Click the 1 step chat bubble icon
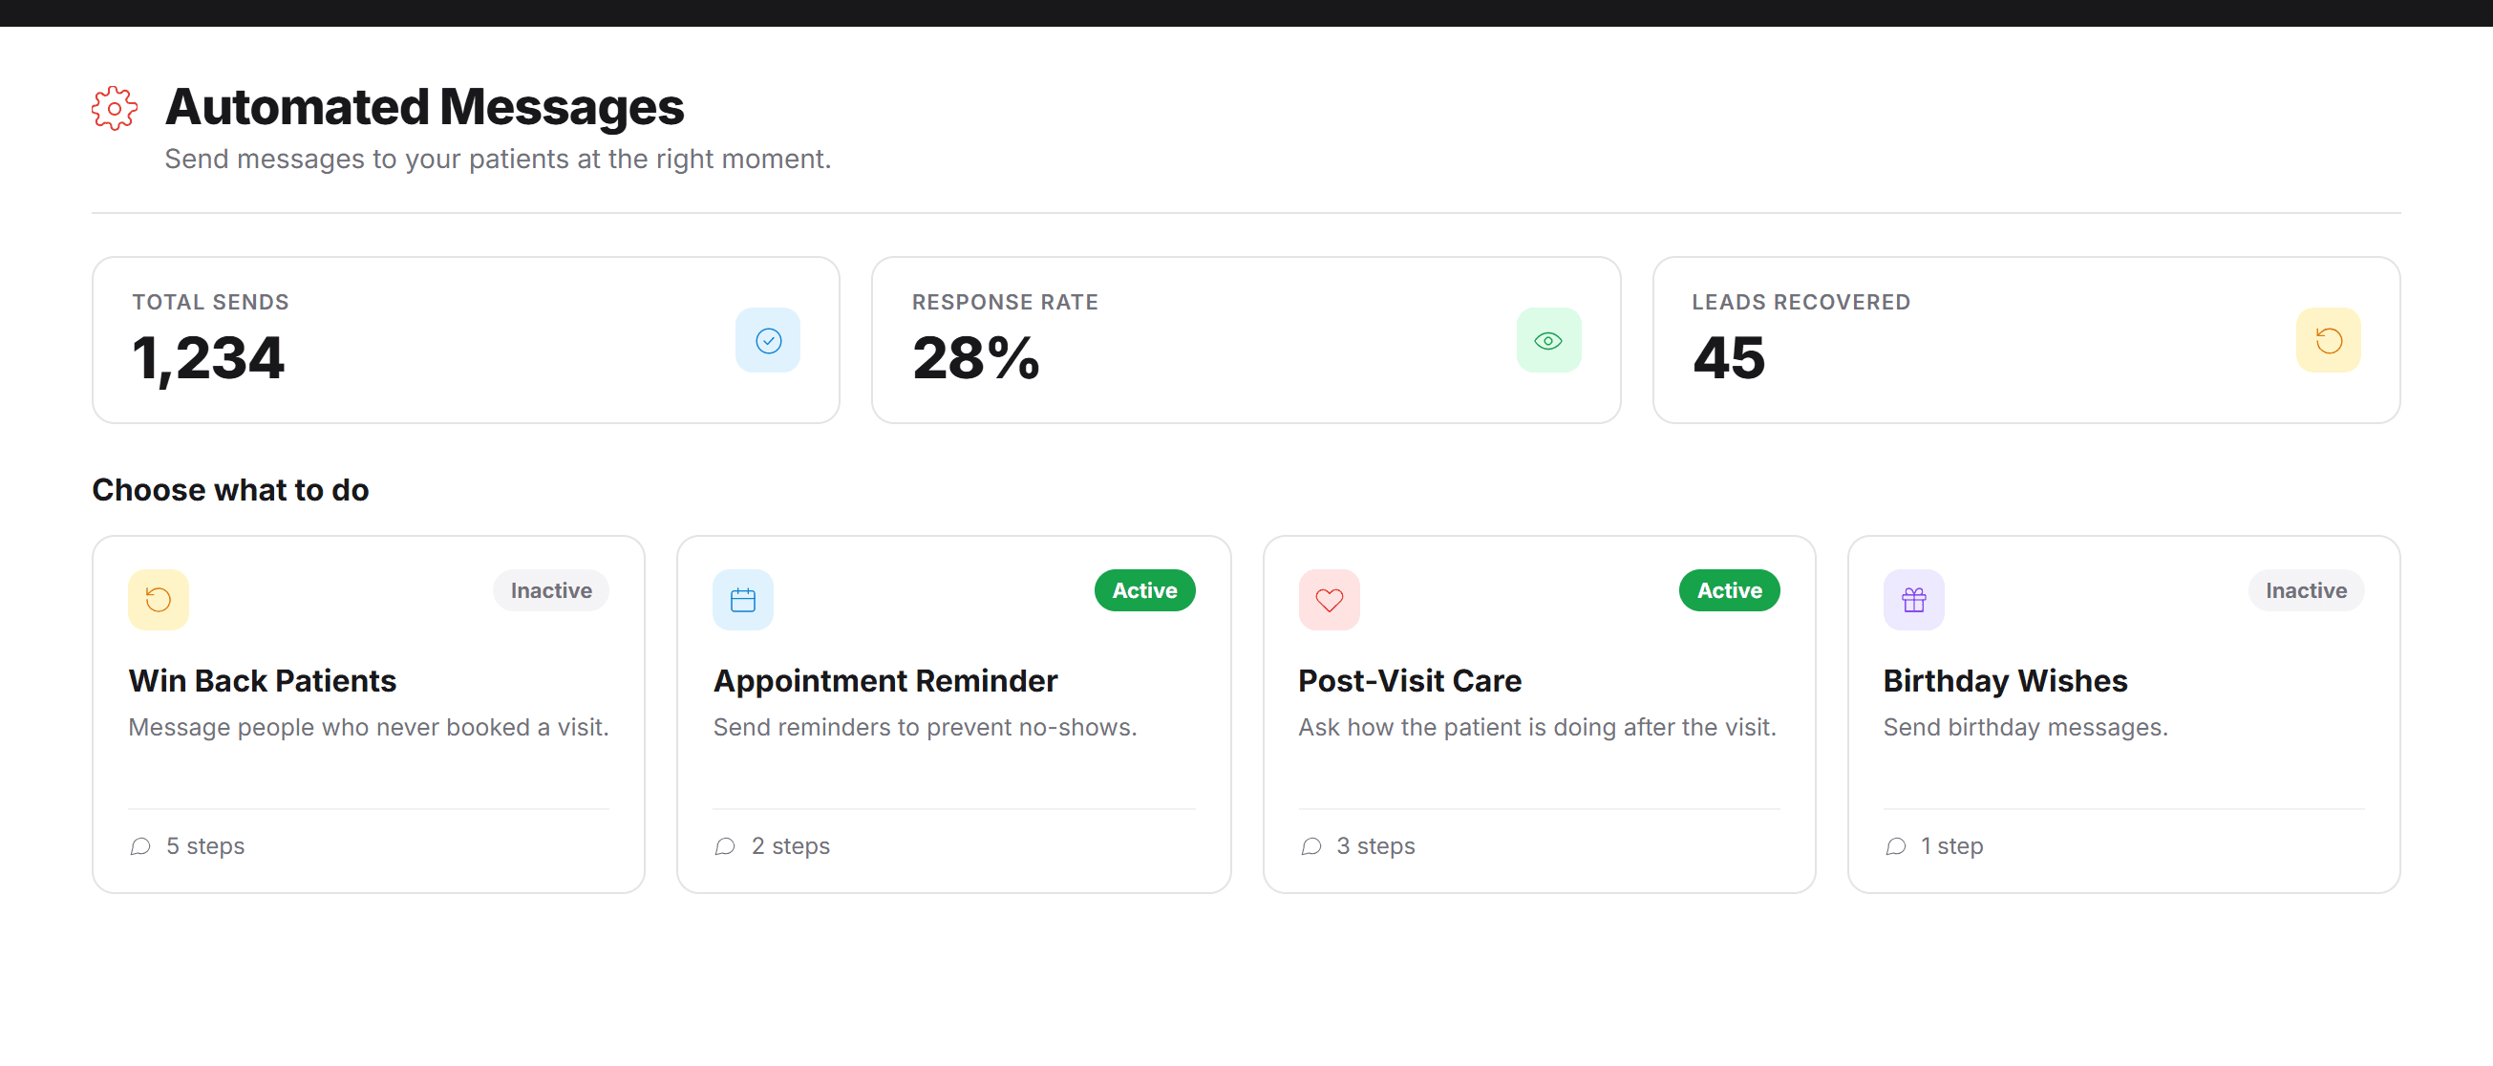The image size is (2493, 1066). pyautogui.click(x=1896, y=847)
